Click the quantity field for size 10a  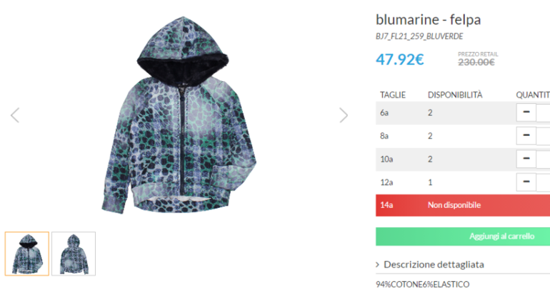coord(544,159)
